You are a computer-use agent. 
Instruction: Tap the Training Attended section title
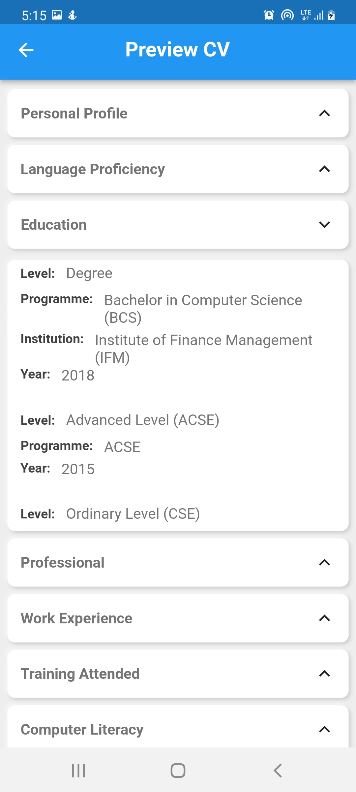tap(80, 674)
